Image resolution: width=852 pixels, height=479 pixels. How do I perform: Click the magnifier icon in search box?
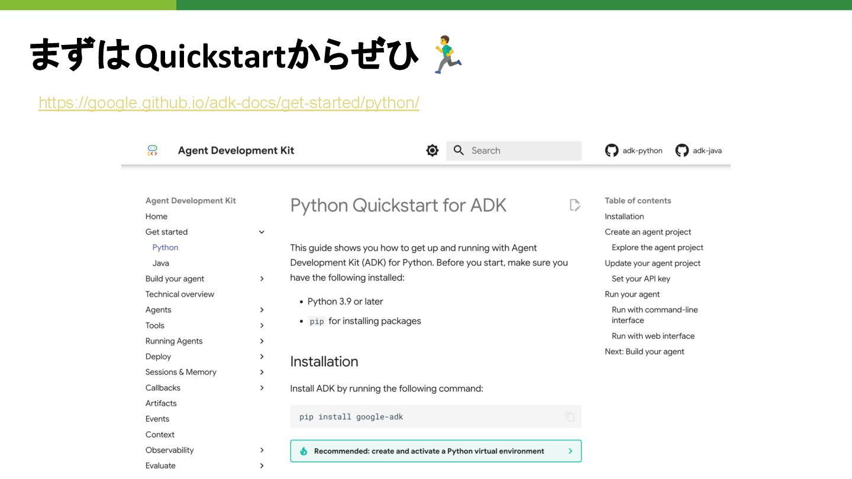pyautogui.click(x=459, y=150)
